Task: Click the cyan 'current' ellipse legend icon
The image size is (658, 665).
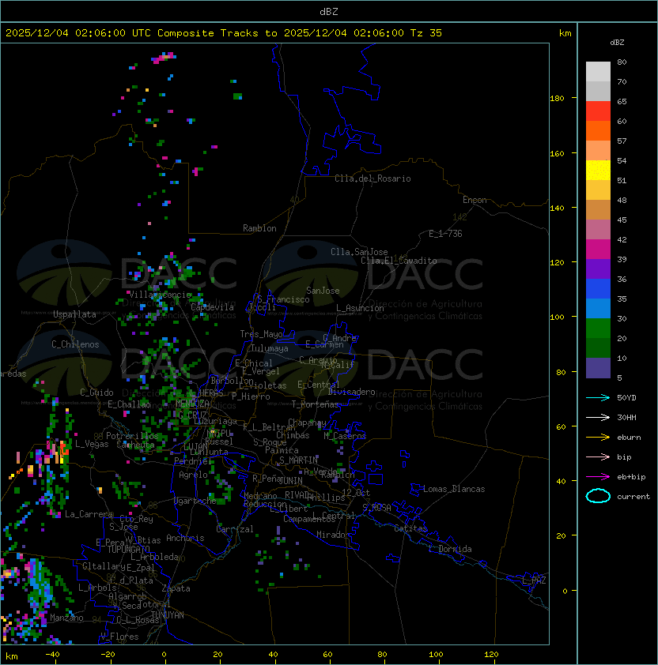Action: pyautogui.click(x=598, y=496)
